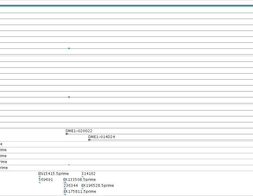Viewport: 253px width, 196px height.
Task: Select the DME1-020O22 feature label
Action: pyautogui.click(x=79, y=131)
